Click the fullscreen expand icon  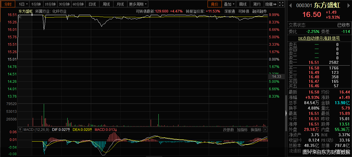click(x=281, y=4)
